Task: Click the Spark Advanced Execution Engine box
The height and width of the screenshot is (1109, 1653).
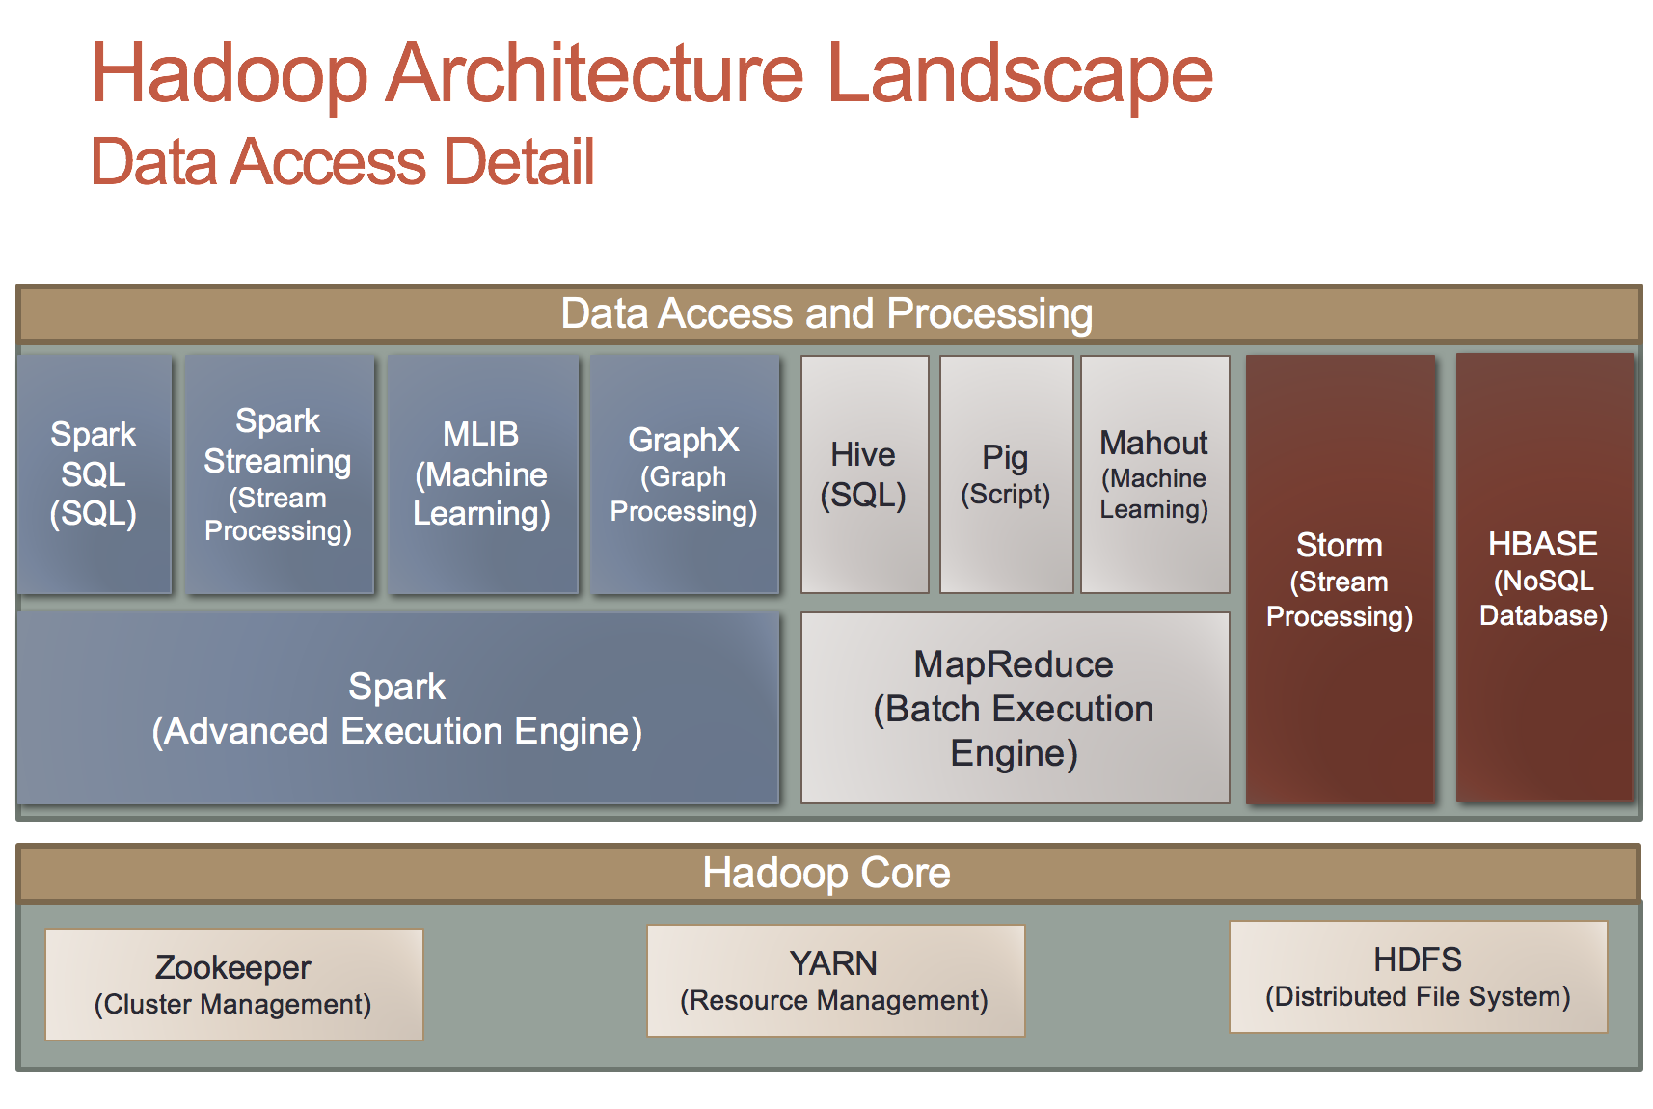Action: pyautogui.click(x=397, y=708)
